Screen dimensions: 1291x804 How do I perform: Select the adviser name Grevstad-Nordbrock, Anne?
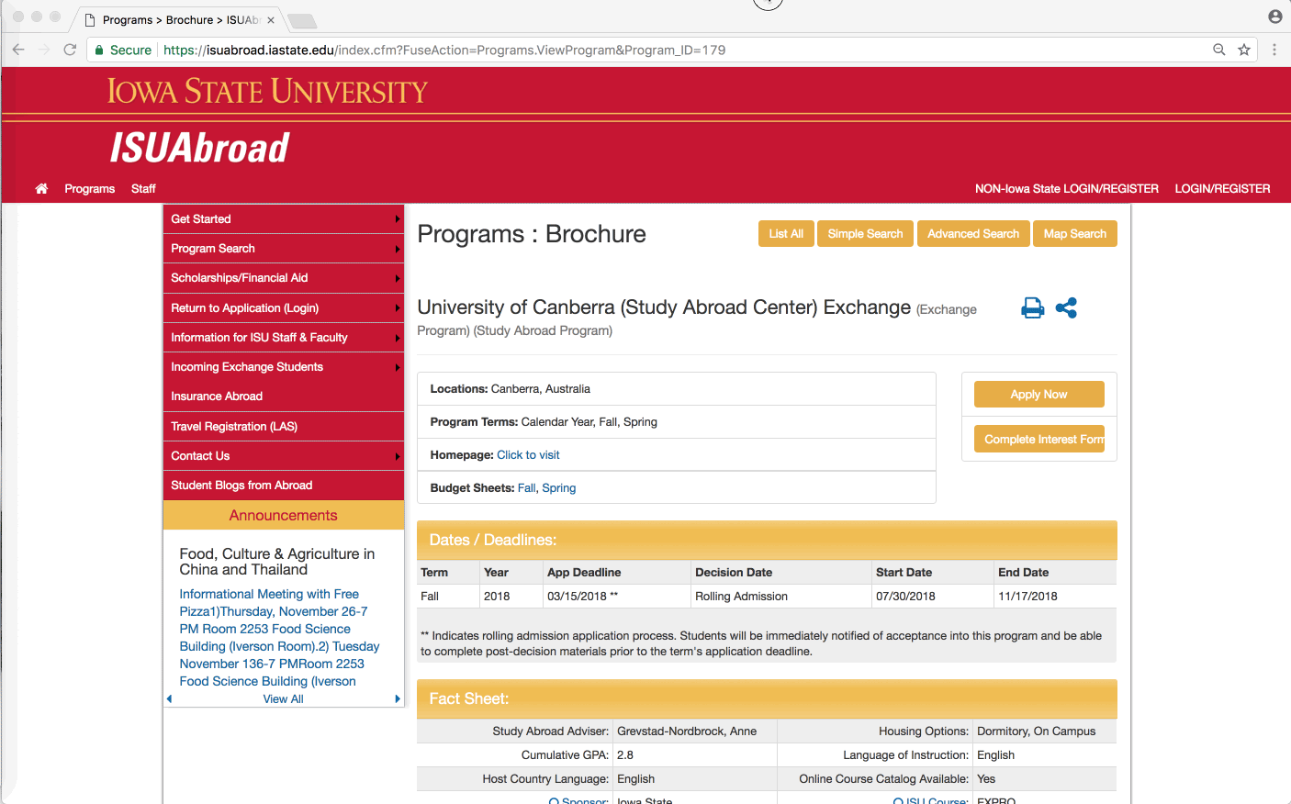click(x=687, y=731)
